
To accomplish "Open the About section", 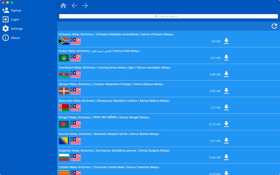I will (11, 38).
